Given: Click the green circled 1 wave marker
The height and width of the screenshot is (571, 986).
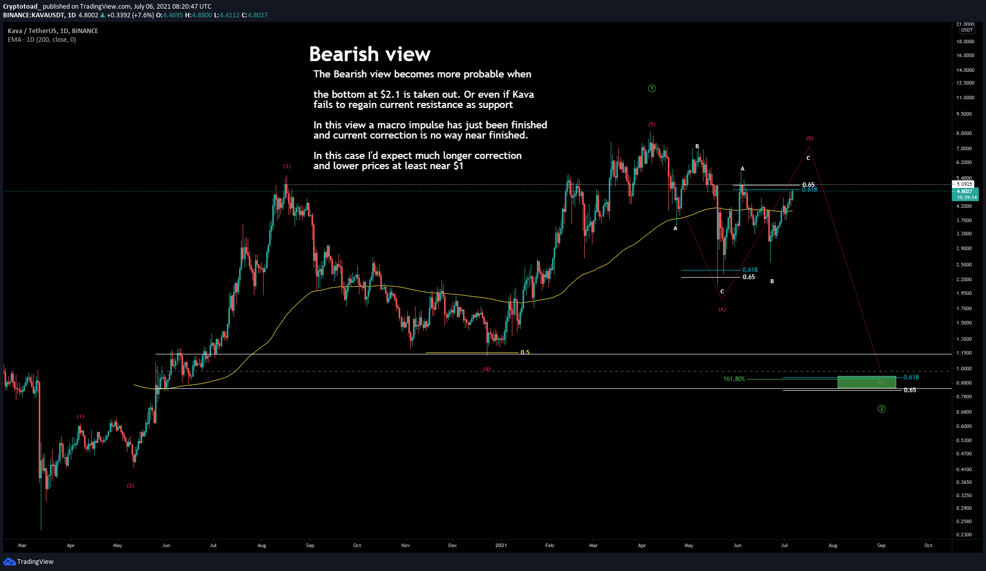Looking at the screenshot, I should (652, 89).
